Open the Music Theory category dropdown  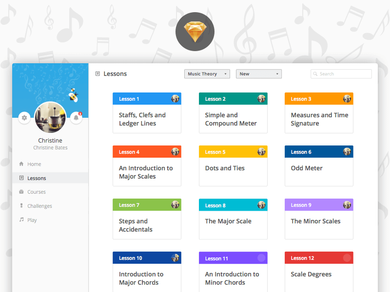coord(207,73)
